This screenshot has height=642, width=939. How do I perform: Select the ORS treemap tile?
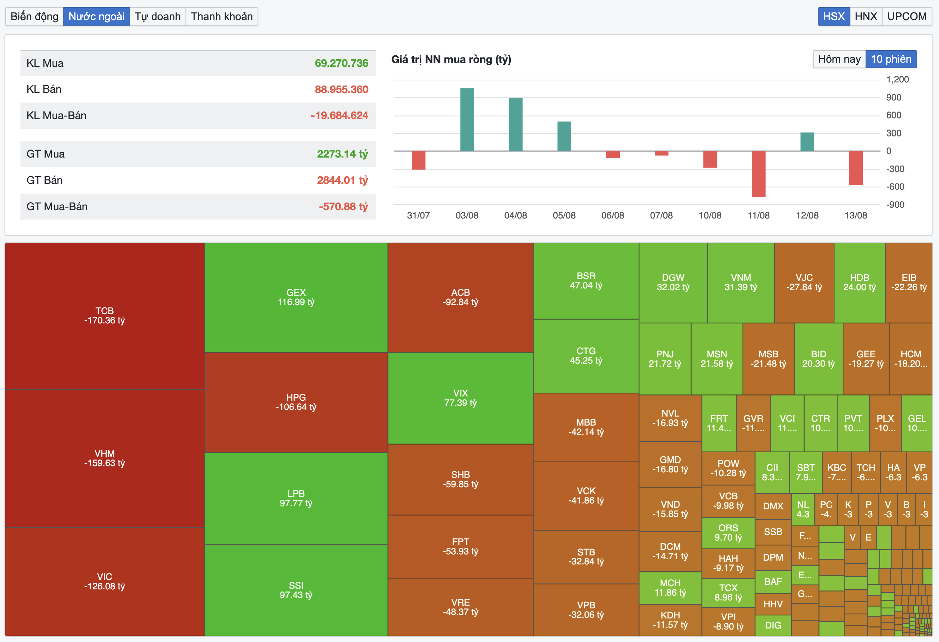coord(728,533)
